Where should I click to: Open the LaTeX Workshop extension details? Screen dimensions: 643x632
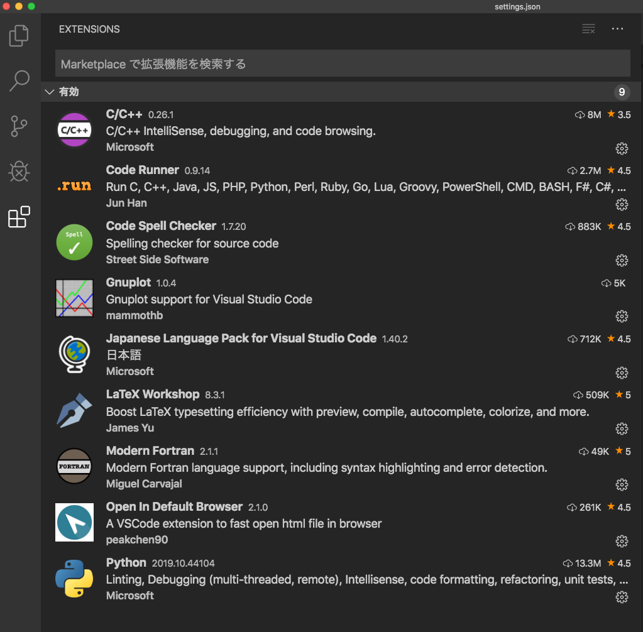pos(153,394)
